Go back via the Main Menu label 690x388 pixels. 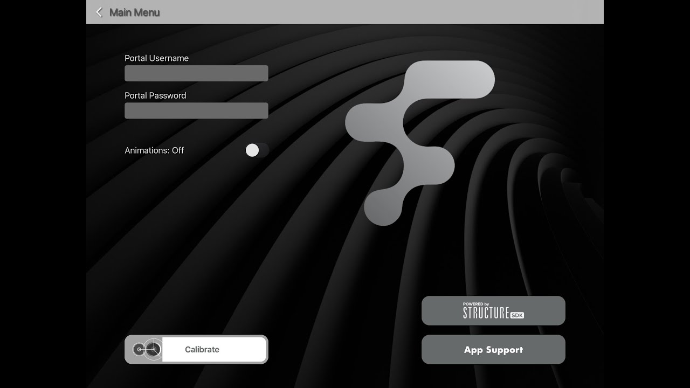coord(135,12)
